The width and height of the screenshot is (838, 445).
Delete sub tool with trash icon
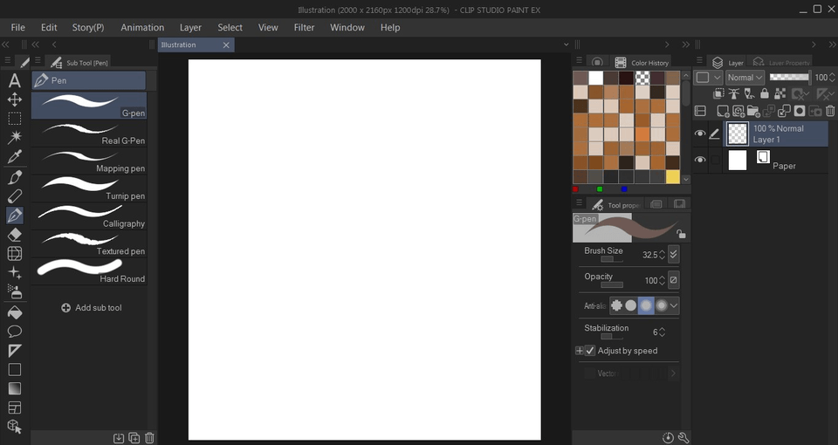tap(149, 438)
